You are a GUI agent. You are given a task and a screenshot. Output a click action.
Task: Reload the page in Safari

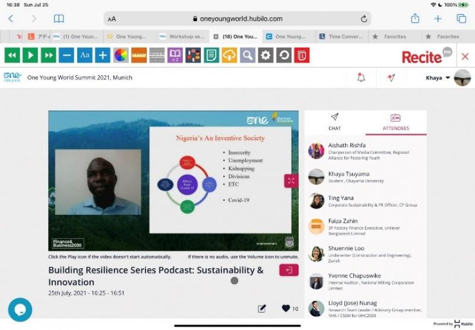[364, 19]
